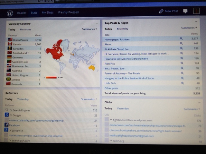Collapse the Views by Country panel
Screen dimensions: 206x154
97,23
